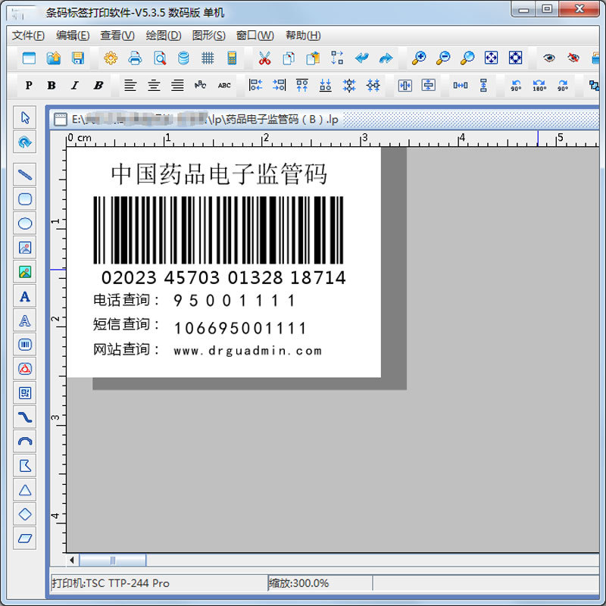The image size is (606, 606).
Task: Select the curve drawing tool
Action: (x=25, y=417)
